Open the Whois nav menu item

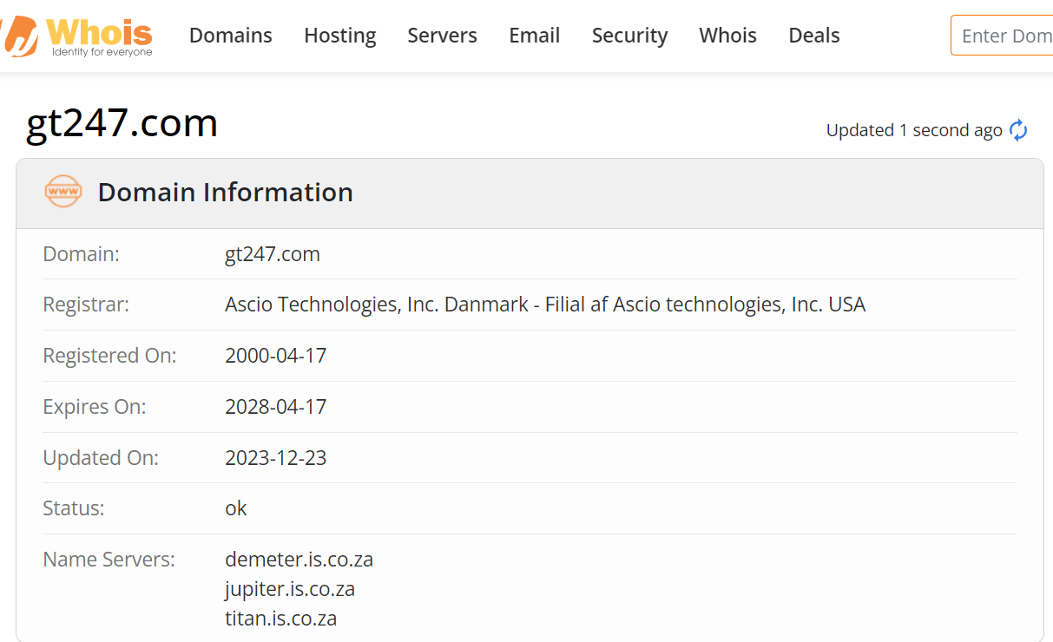tap(728, 36)
